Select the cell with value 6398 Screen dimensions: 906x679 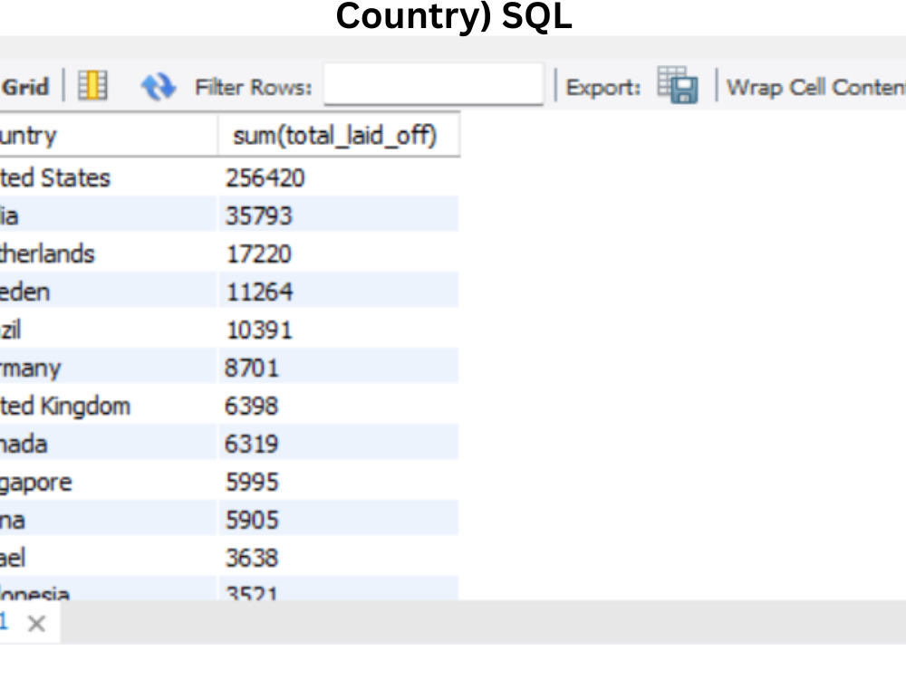(339, 406)
